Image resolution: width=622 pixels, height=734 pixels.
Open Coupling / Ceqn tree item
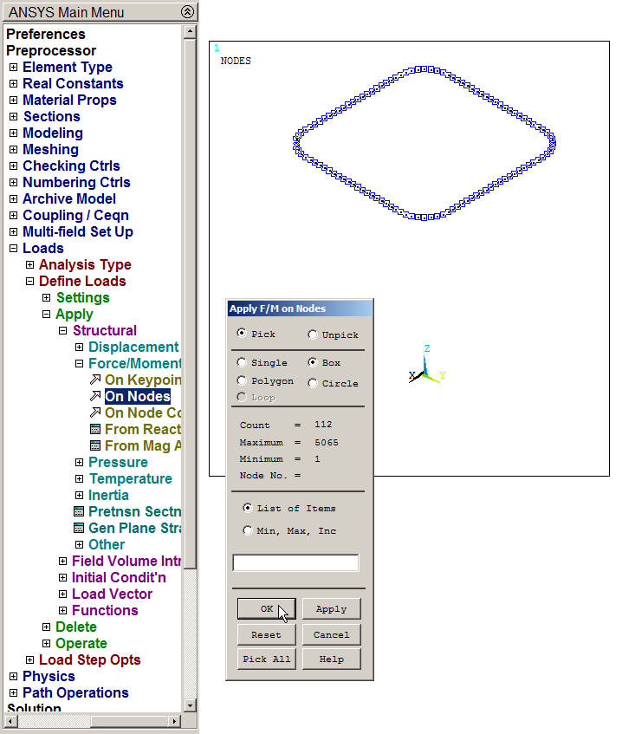[75, 215]
